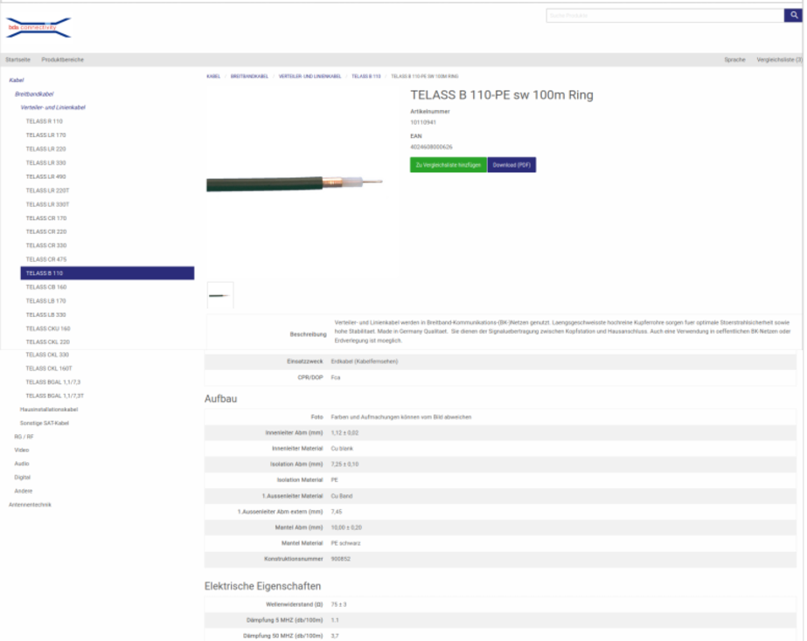The image size is (807, 641).
Task: Open Hausinstallationskabel category
Action: coord(49,409)
